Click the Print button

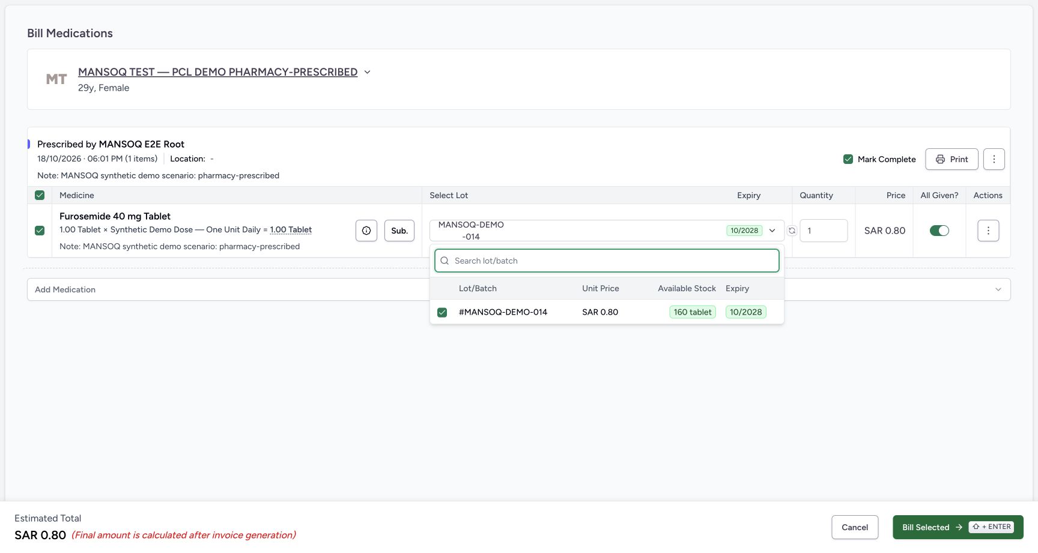coord(951,159)
